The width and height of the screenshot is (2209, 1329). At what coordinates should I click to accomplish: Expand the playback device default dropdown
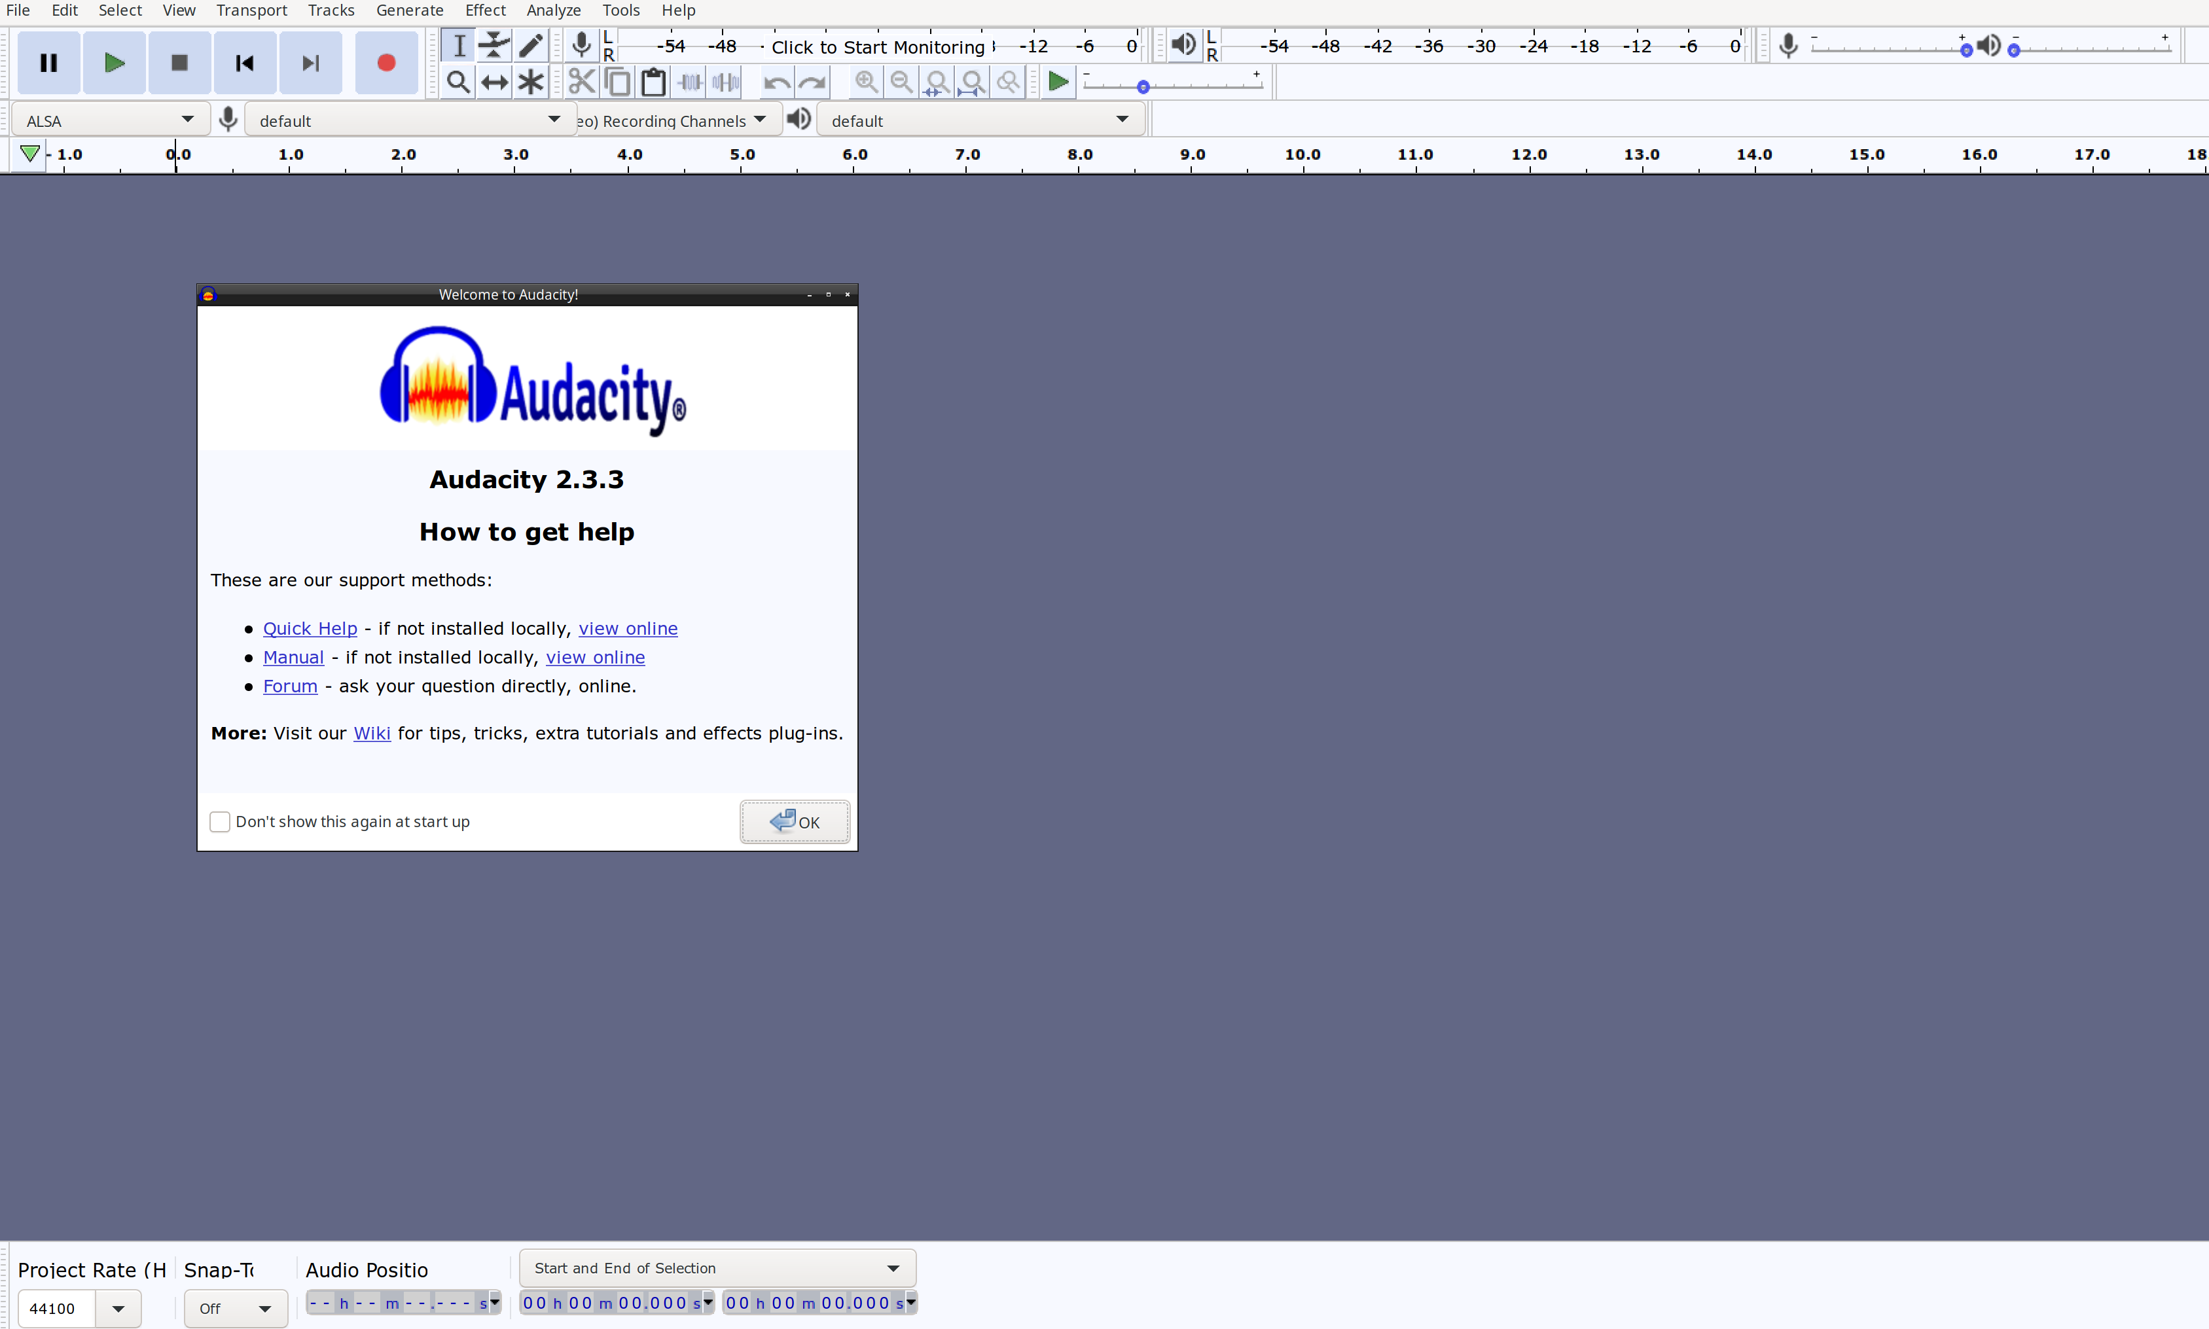coord(980,118)
